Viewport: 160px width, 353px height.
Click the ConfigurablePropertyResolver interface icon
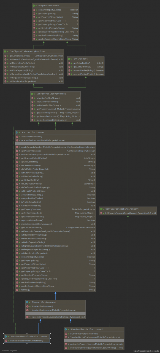[5, 52]
